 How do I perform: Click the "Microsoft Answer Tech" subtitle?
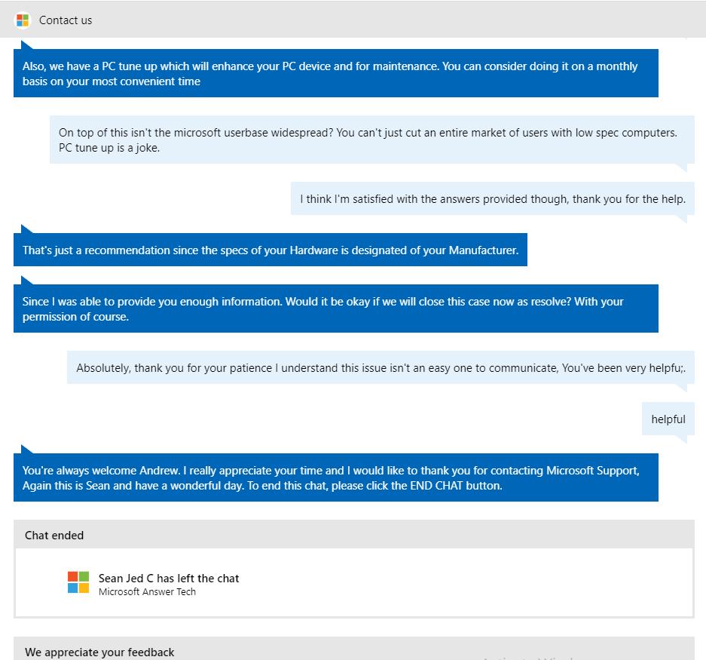[x=147, y=592]
